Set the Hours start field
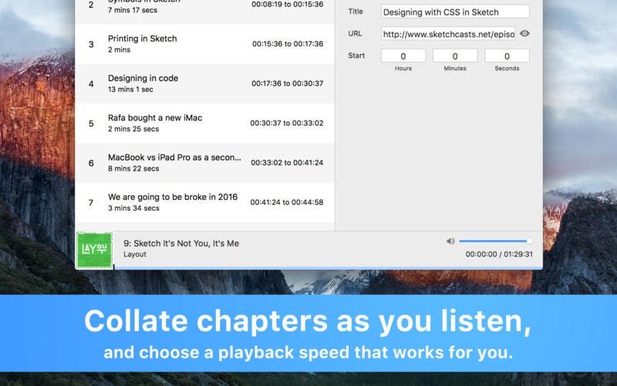 pos(403,56)
